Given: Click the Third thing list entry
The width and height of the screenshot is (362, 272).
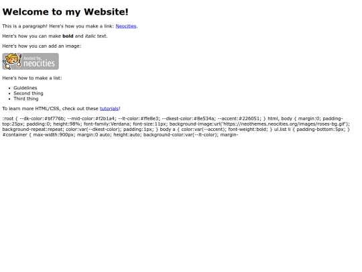Looking at the screenshot, I should (x=26, y=99).
